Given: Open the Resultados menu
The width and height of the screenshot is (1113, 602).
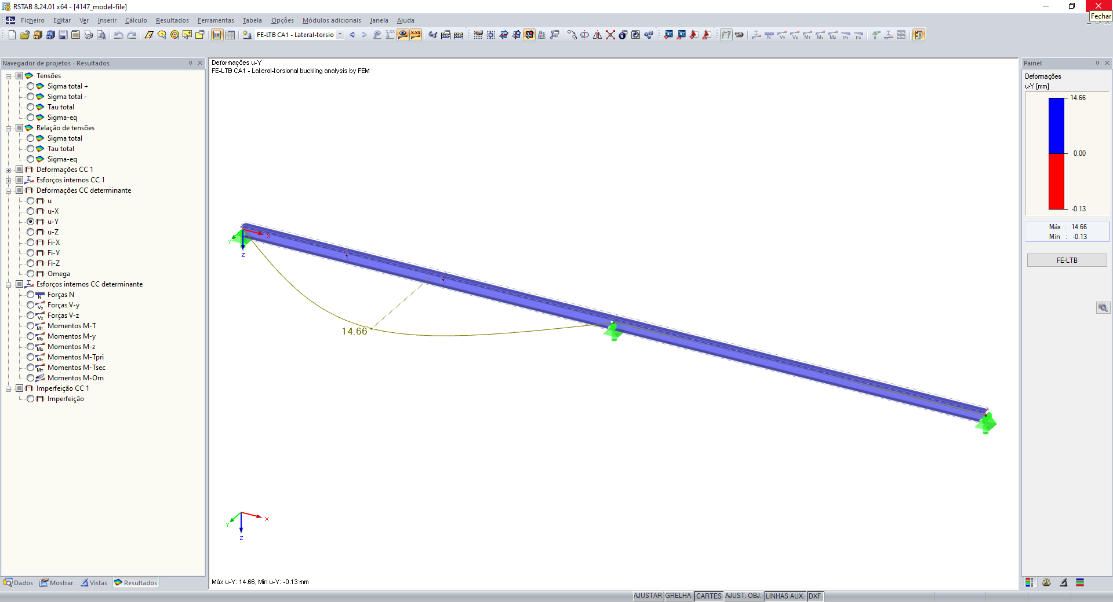Looking at the screenshot, I should pos(172,20).
